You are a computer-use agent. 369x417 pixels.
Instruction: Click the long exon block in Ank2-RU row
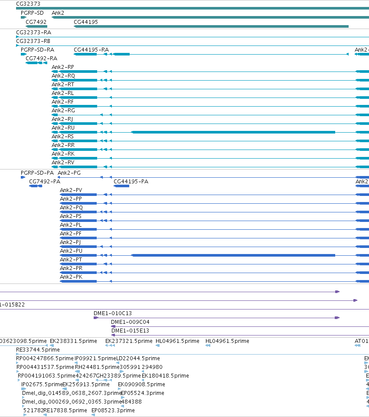tap(233, 132)
